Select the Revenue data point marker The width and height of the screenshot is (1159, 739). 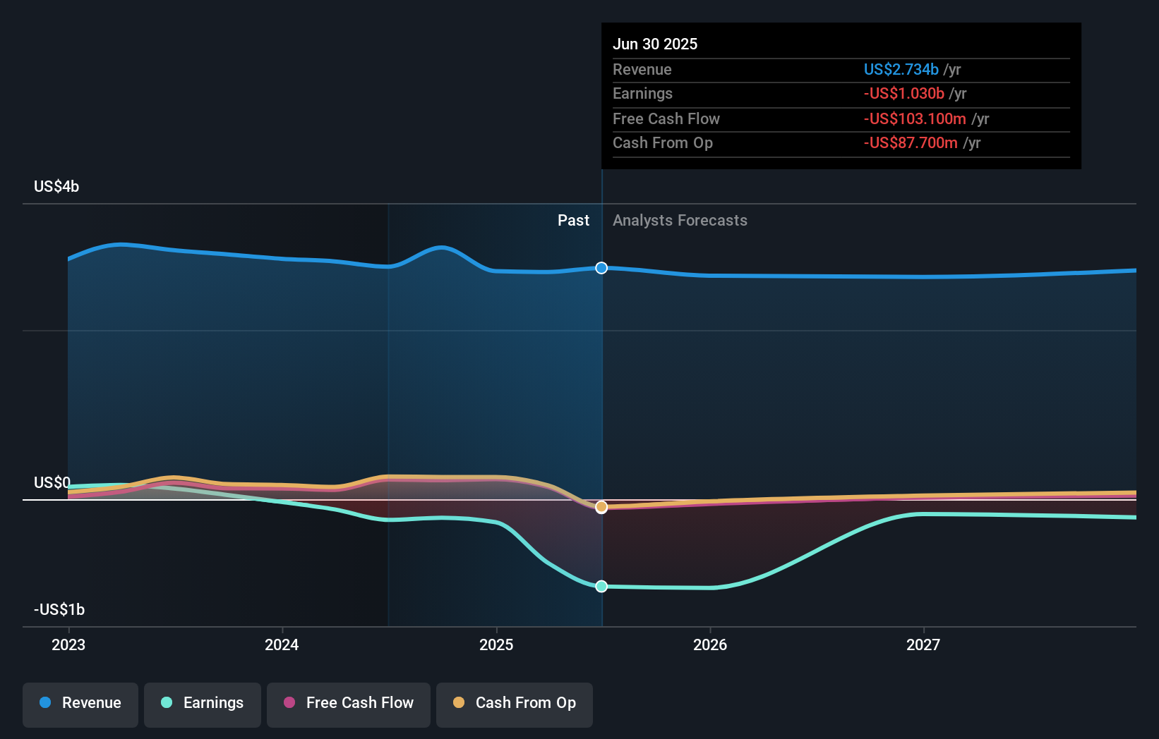point(601,267)
